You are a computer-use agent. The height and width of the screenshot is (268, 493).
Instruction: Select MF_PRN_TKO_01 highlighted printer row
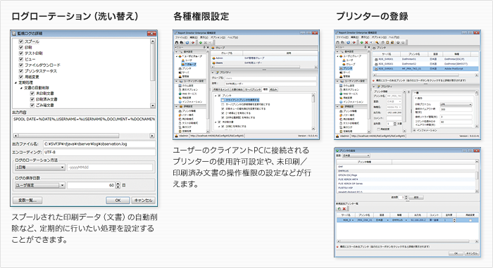coord(425,68)
